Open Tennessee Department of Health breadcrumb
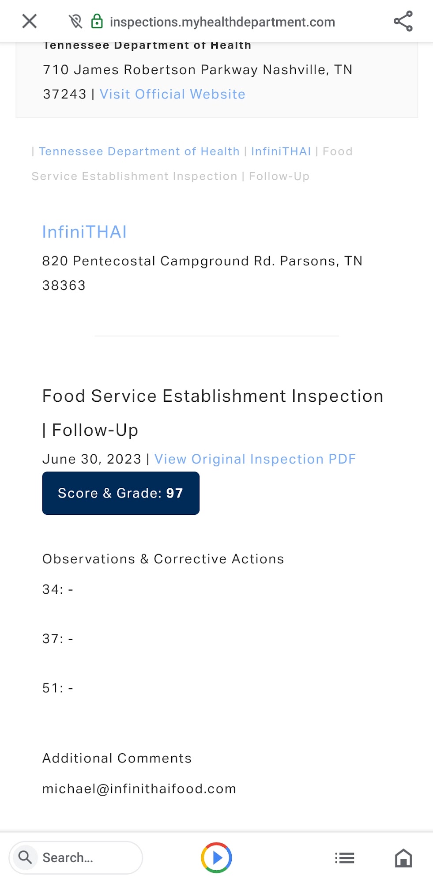The width and height of the screenshot is (433, 883). point(139,151)
